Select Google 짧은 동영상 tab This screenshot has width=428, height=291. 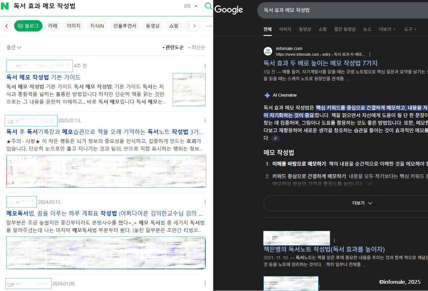[345, 29]
